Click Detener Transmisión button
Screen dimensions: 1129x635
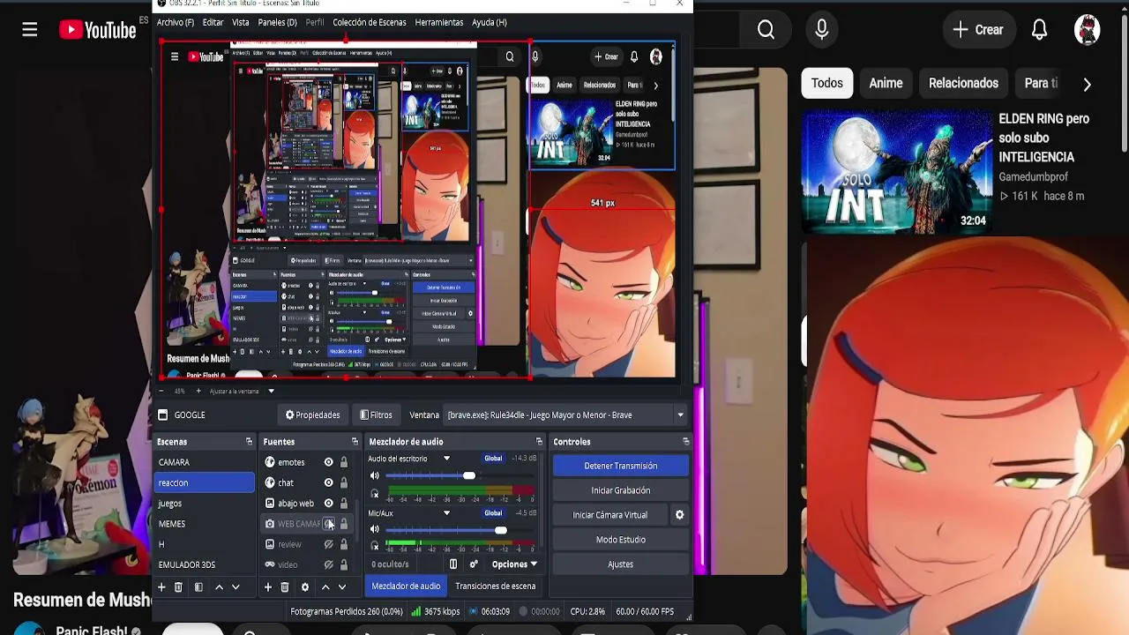click(621, 466)
